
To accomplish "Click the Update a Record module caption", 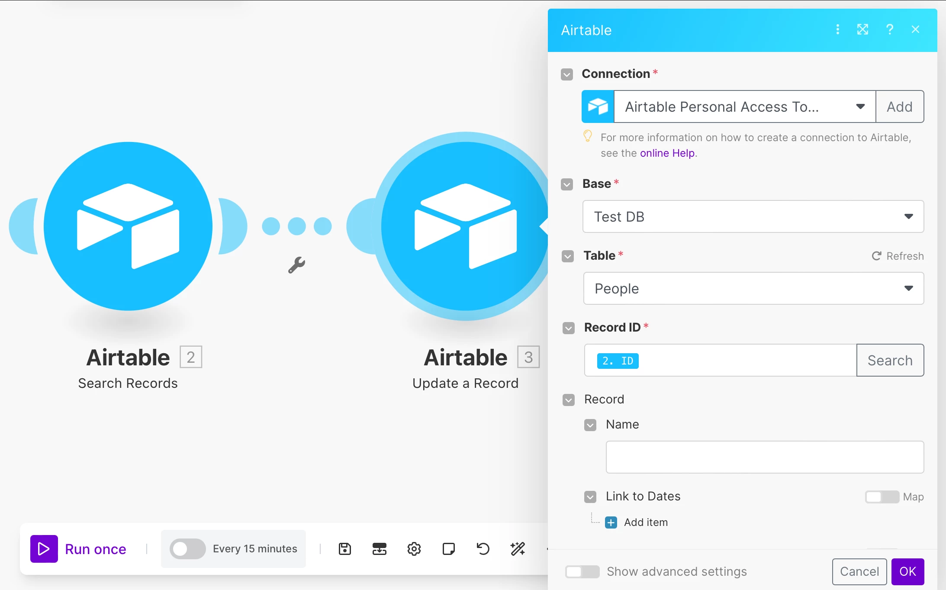I will coord(465,384).
